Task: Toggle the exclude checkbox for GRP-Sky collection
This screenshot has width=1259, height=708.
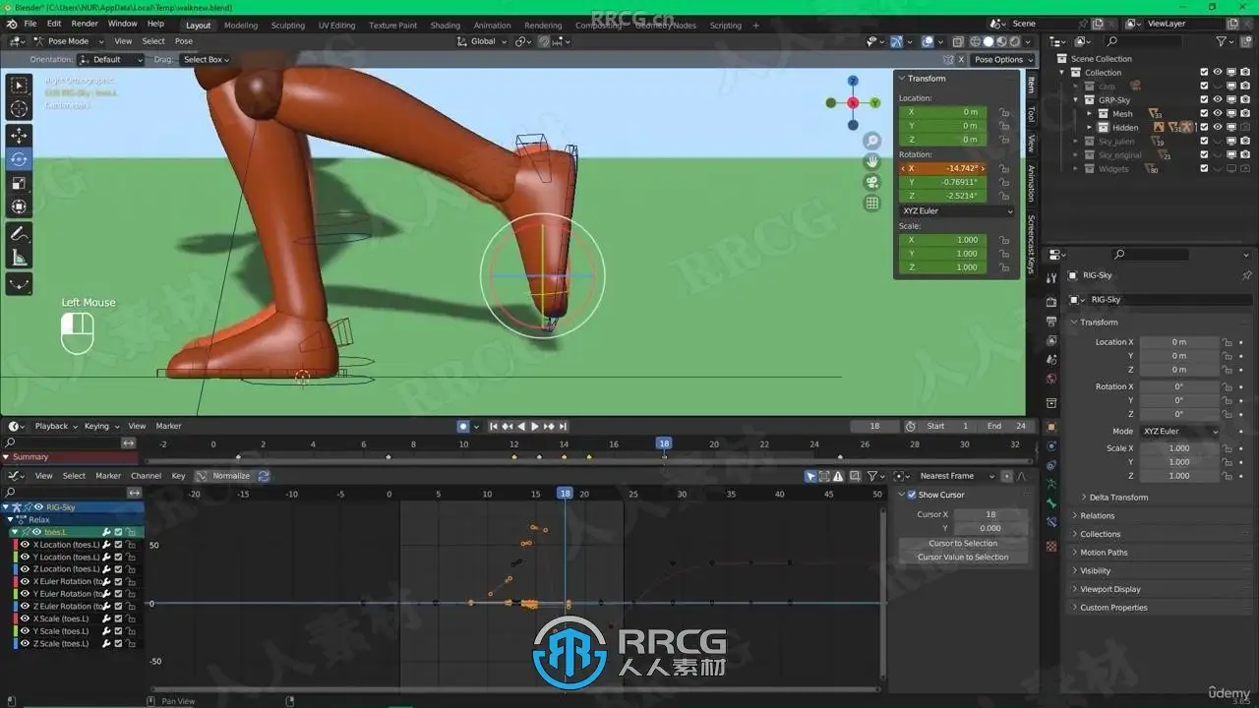Action: click(x=1204, y=99)
